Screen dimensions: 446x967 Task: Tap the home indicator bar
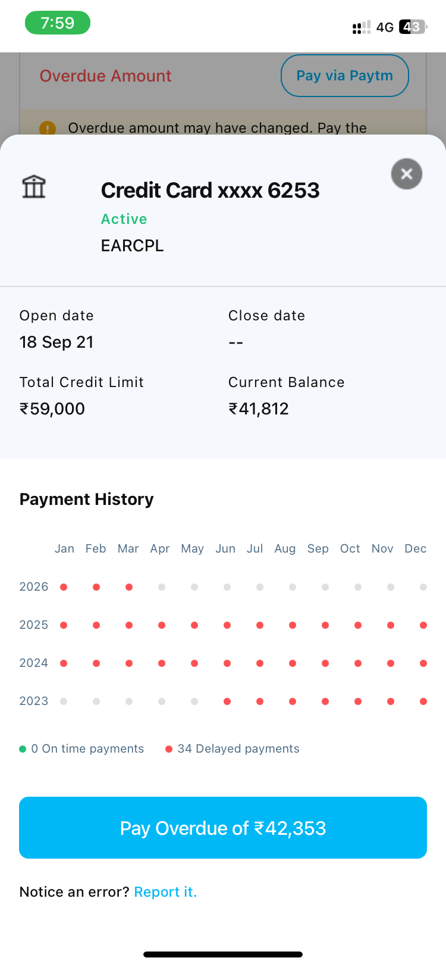point(223,954)
